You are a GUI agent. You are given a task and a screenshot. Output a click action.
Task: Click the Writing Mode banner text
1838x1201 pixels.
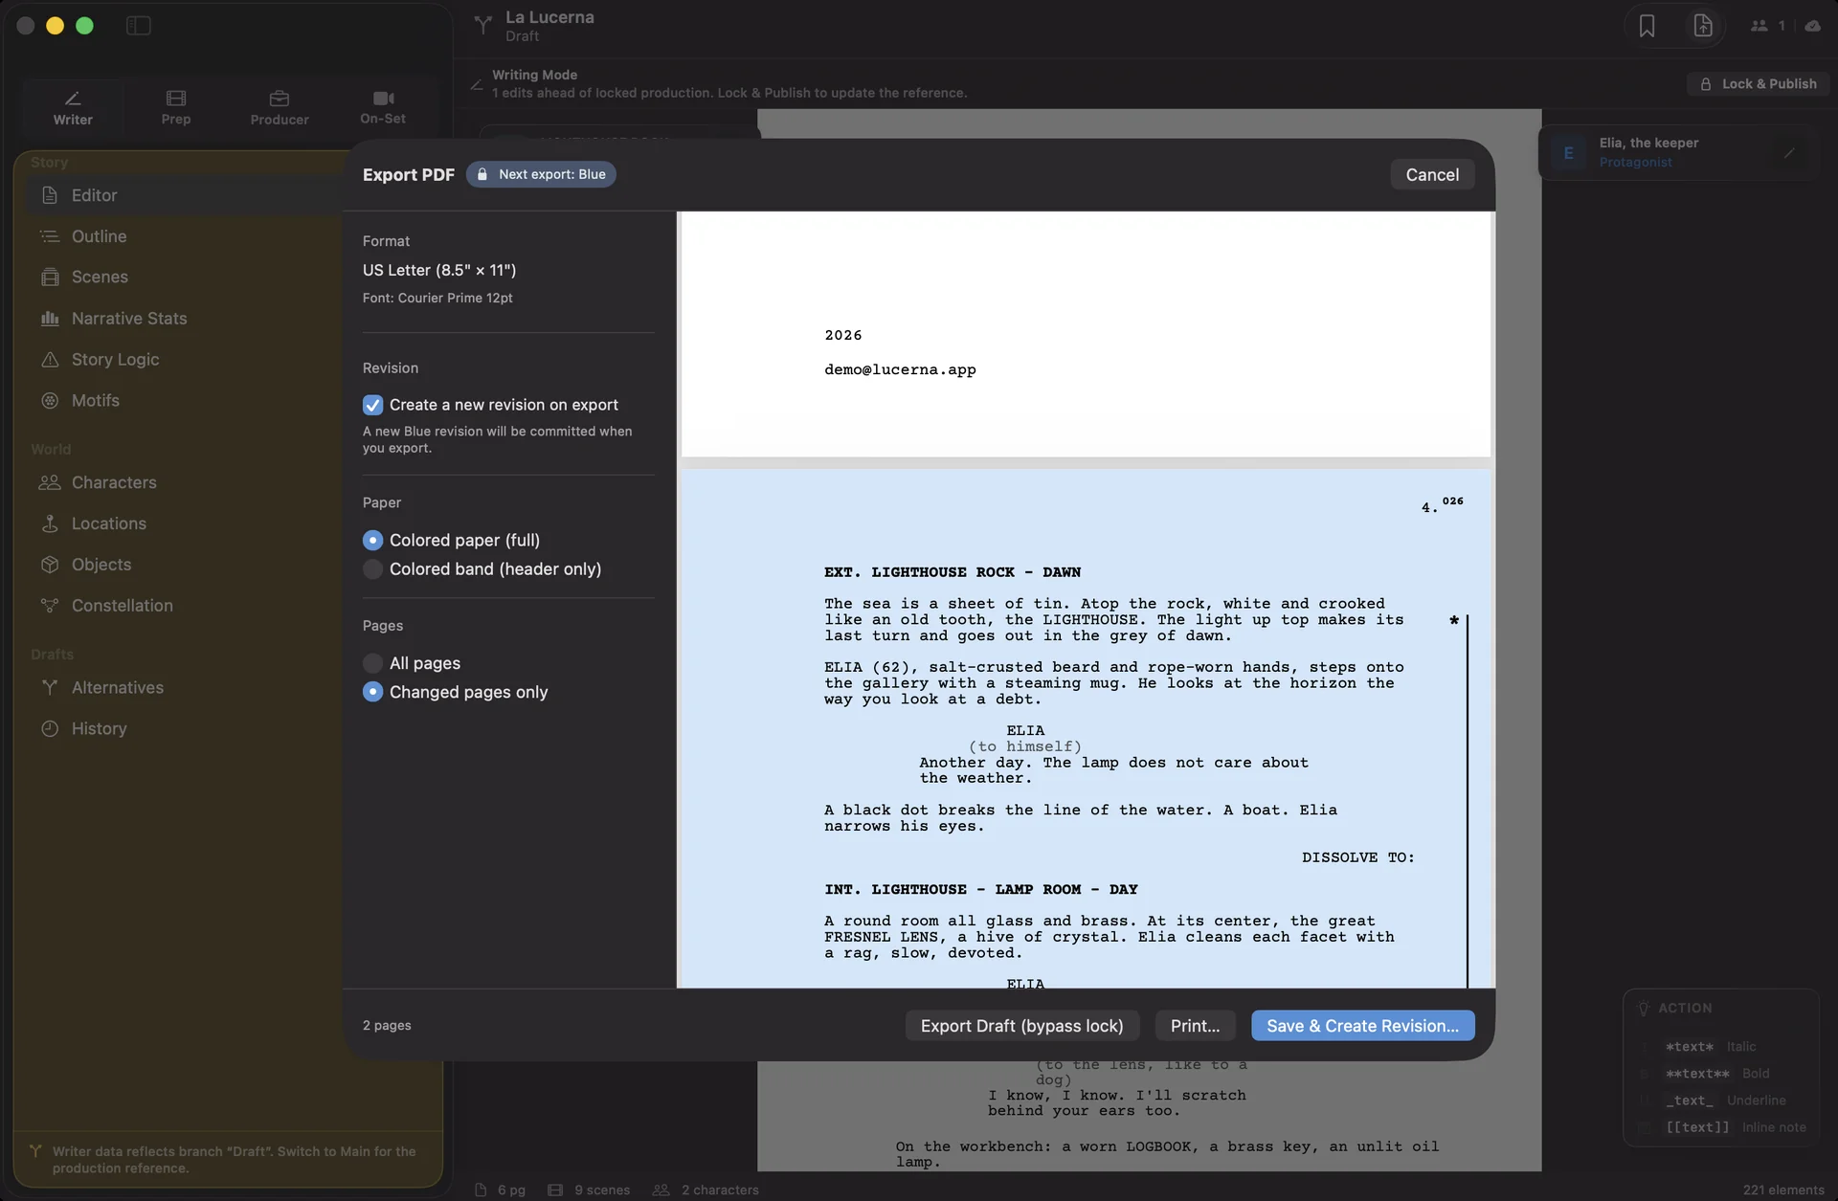(x=534, y=75)
